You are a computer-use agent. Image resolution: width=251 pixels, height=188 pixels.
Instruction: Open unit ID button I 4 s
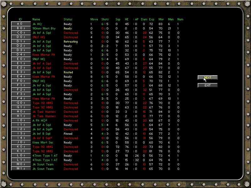pyautogui.click(x=21, y=138)
